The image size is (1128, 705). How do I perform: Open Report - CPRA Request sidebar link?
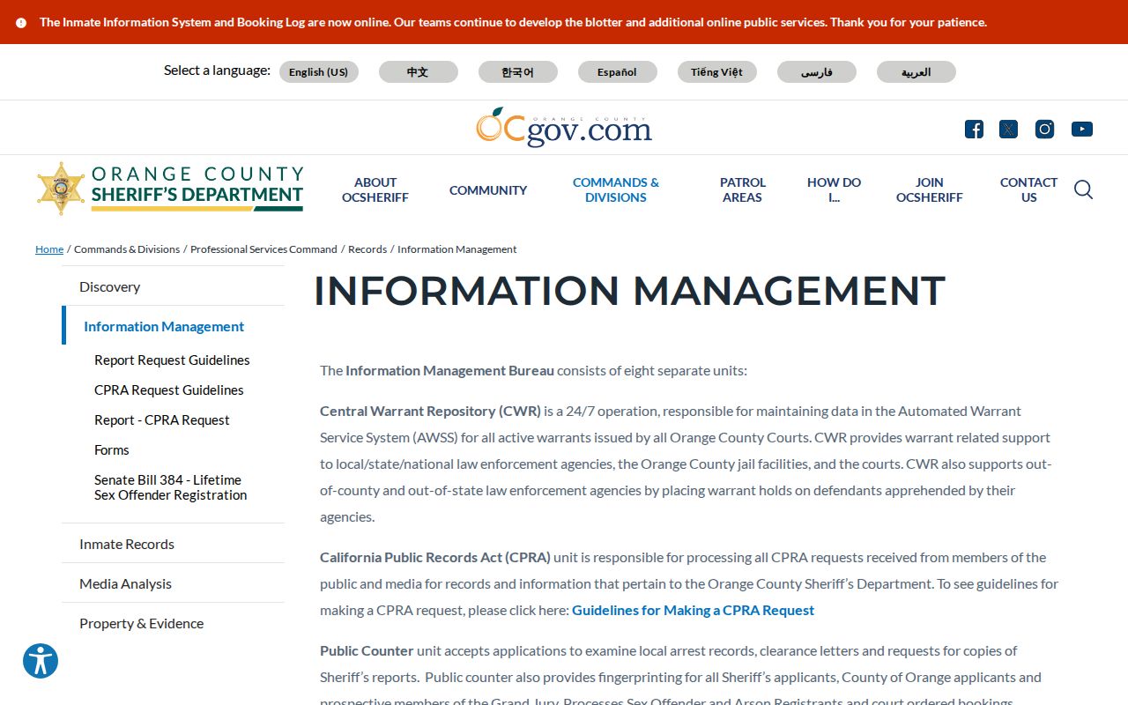point(161,420)
